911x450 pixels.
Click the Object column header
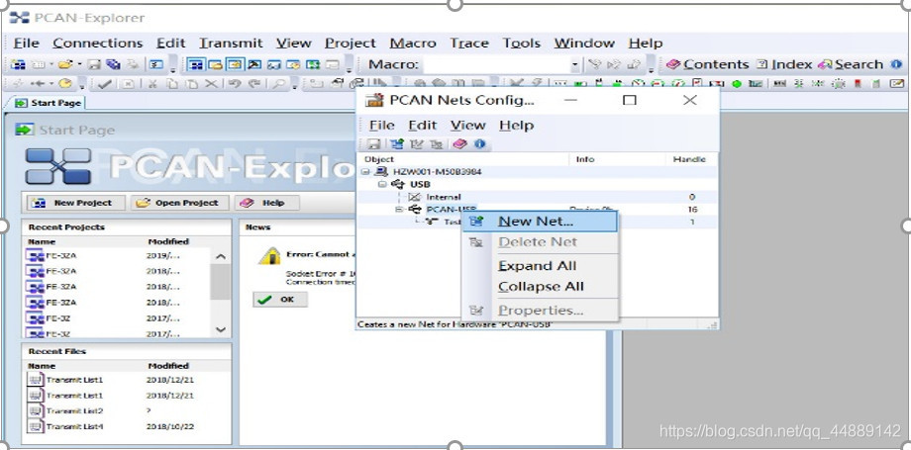tap(463, 159)
